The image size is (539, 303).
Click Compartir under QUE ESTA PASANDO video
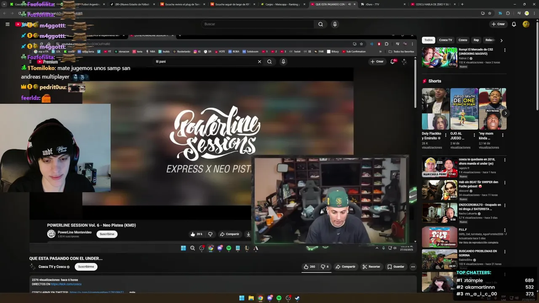click(345, 266)
